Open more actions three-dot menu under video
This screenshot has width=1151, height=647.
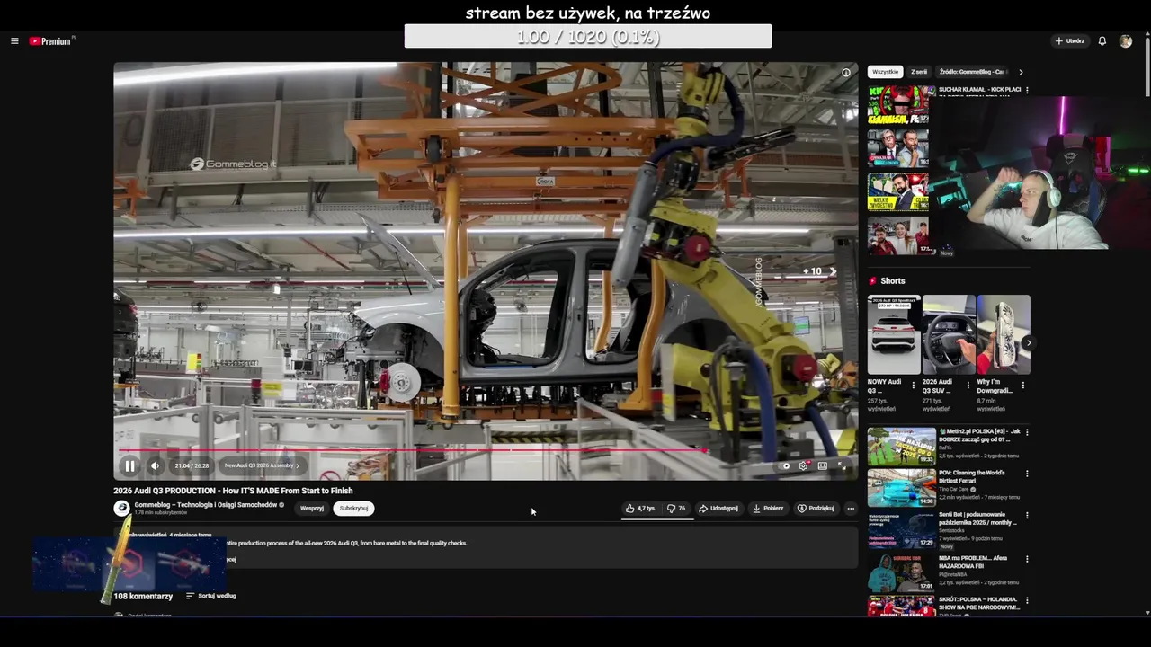click(x=851, y=509)
